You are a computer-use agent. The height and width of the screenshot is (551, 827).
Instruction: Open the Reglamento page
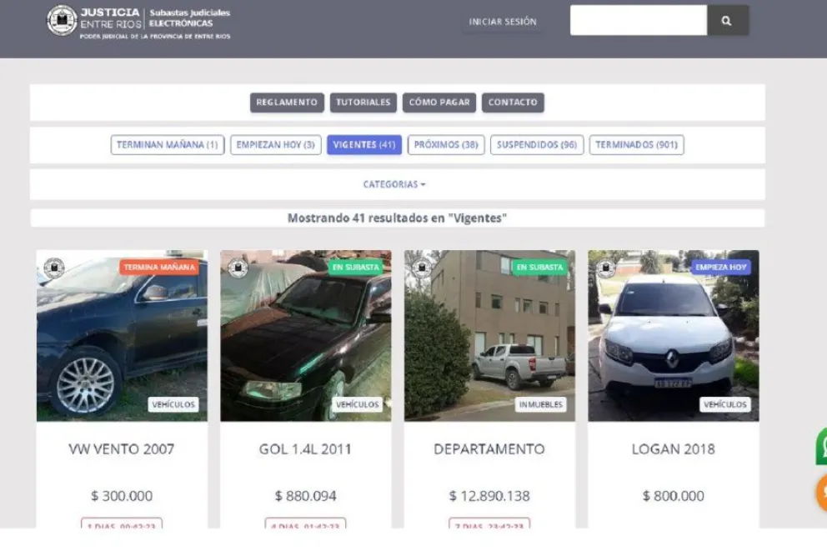point(286,103)
